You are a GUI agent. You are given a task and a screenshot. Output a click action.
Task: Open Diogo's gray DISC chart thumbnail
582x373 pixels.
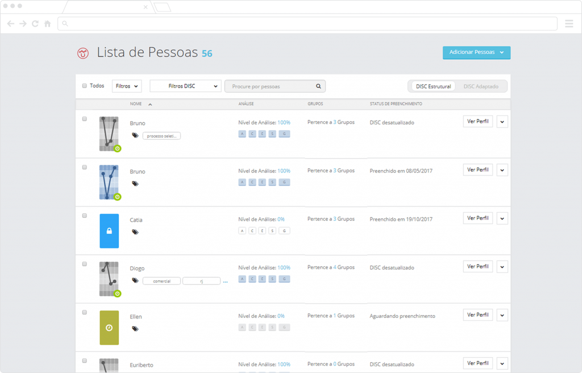coord(109,279)
